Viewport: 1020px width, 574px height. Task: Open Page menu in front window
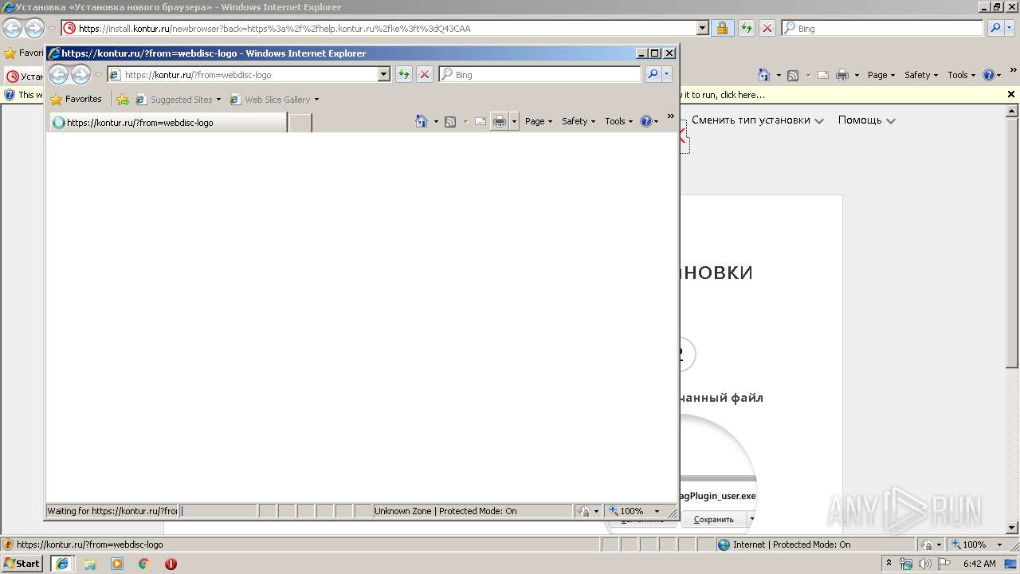[x=539, y=121]
